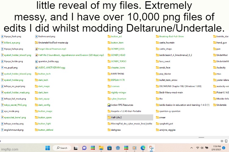
Task: Select the UnderMod folder
Action: (220, 55)
